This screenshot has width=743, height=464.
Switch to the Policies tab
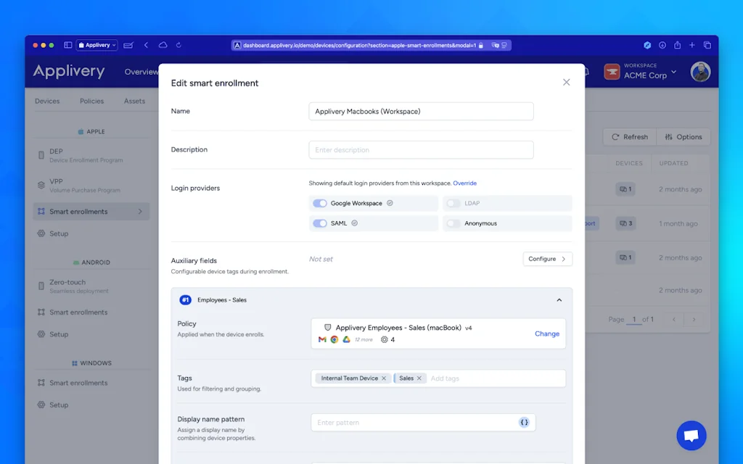coord(91,101)
